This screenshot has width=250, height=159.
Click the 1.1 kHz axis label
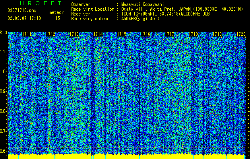pyautogui.click(x=3, y=52)
